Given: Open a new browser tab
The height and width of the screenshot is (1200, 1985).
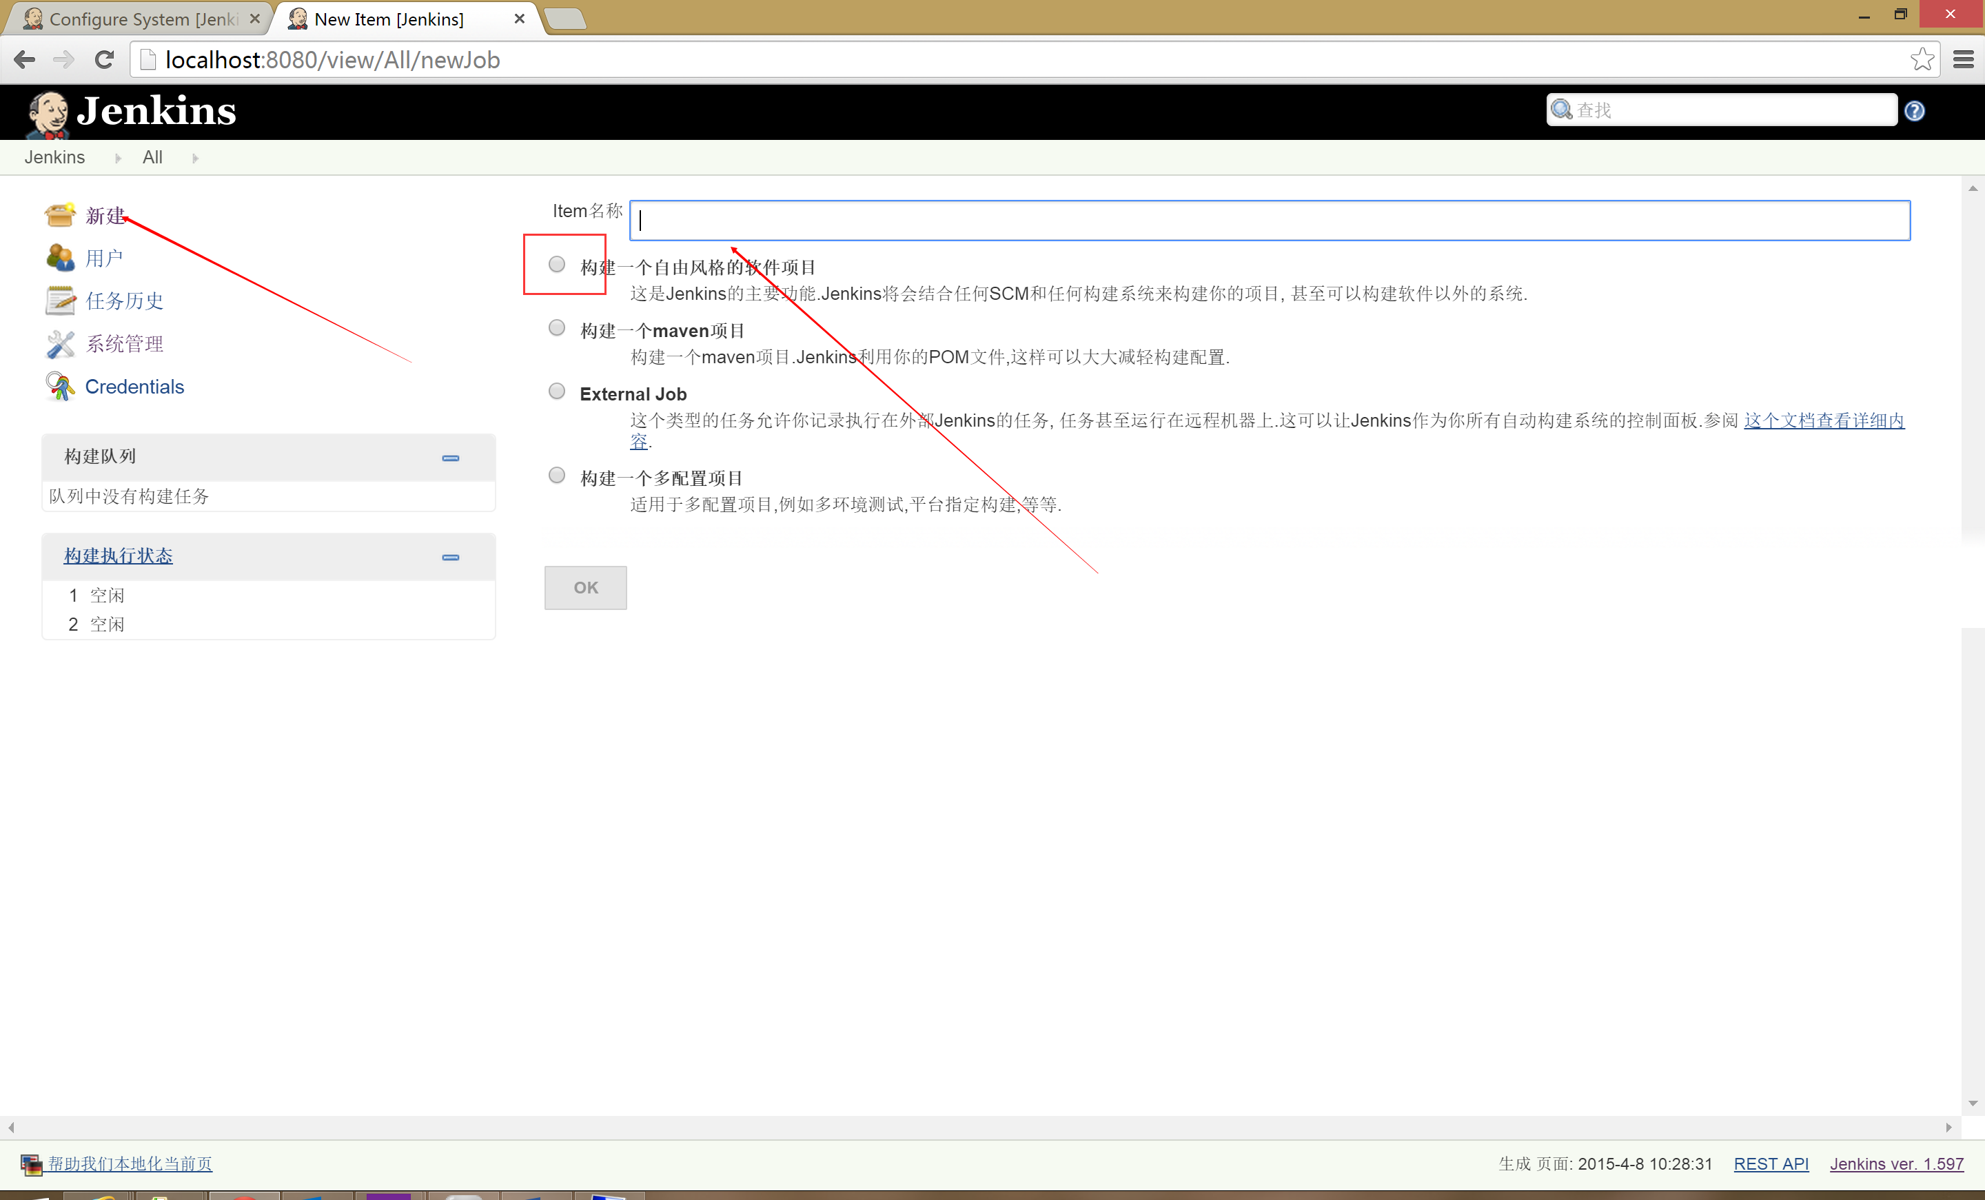Looking at the screenshot, I should tap(566, 19).
